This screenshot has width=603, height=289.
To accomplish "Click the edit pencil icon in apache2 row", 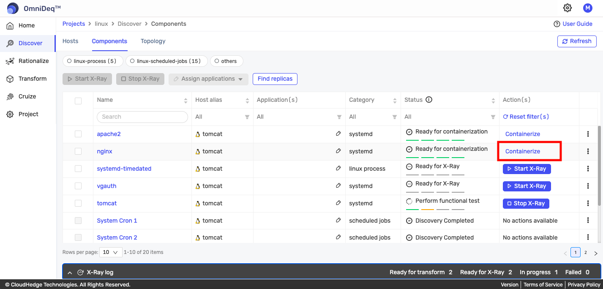I will coord(338,134).
